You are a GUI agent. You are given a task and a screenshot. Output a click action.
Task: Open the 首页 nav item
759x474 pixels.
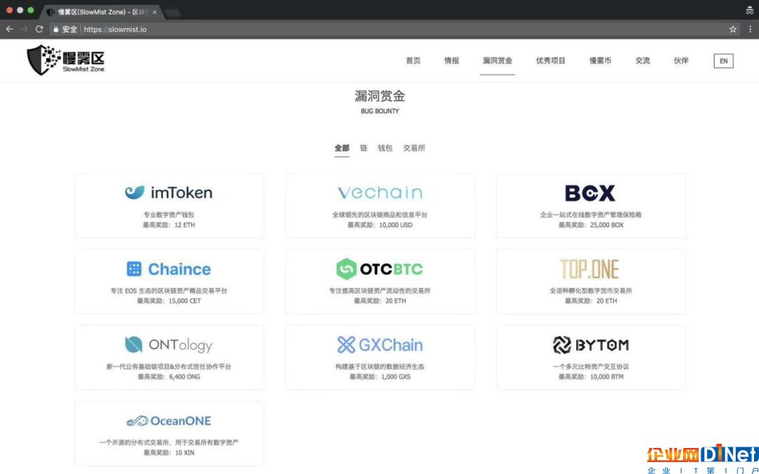tap(413, 60)
